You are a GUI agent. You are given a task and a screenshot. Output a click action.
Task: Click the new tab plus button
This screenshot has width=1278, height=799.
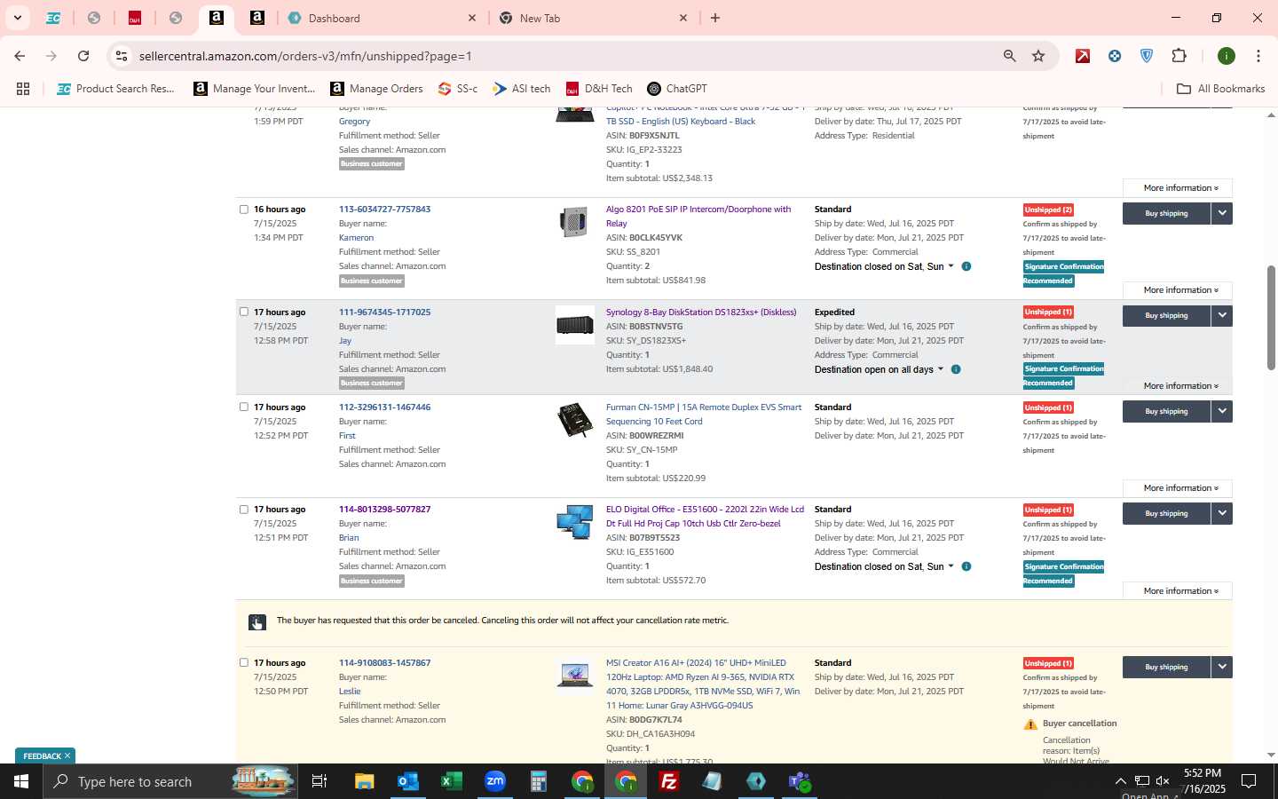(715, 18)
